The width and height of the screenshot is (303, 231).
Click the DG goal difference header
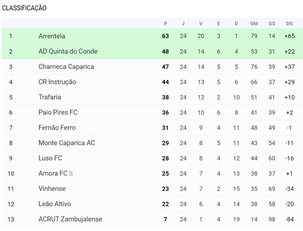coord(289,24)
